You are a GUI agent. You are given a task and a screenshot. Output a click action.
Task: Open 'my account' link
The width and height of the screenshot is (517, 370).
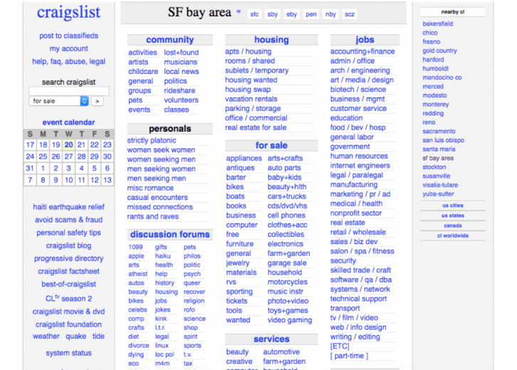coord(69,48)
